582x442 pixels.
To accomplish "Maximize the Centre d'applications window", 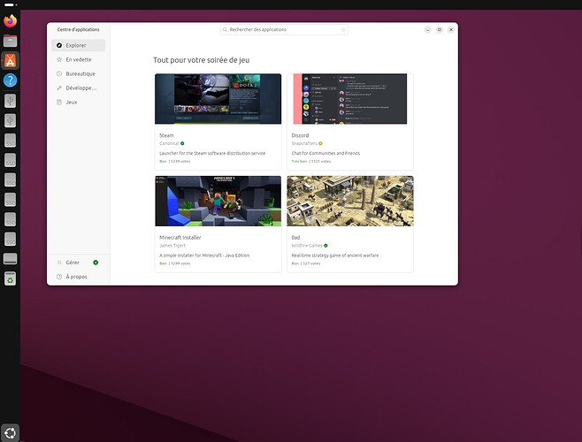I will click(439, 29).
